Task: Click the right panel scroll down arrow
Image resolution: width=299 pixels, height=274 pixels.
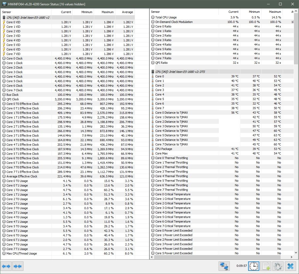Action: [296, 252]
